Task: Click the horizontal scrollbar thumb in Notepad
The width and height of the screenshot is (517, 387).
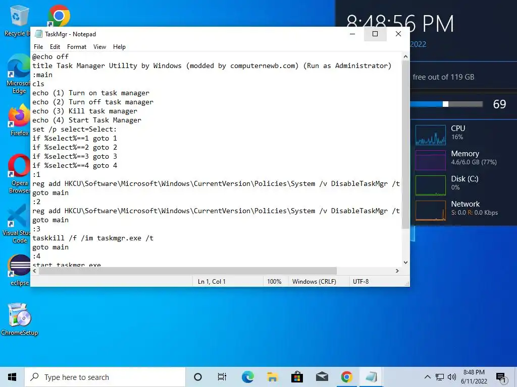Action: pos(188,271)
